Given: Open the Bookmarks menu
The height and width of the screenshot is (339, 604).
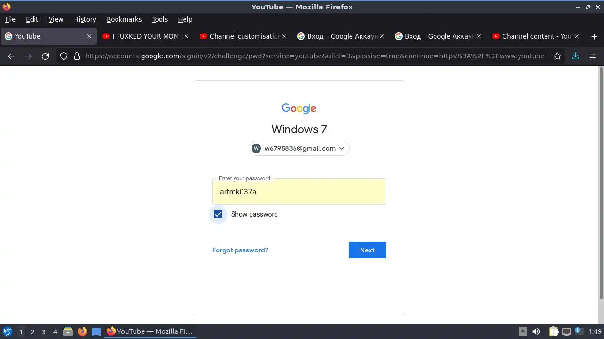Looking at the screenshot, I should pos(124,19).
